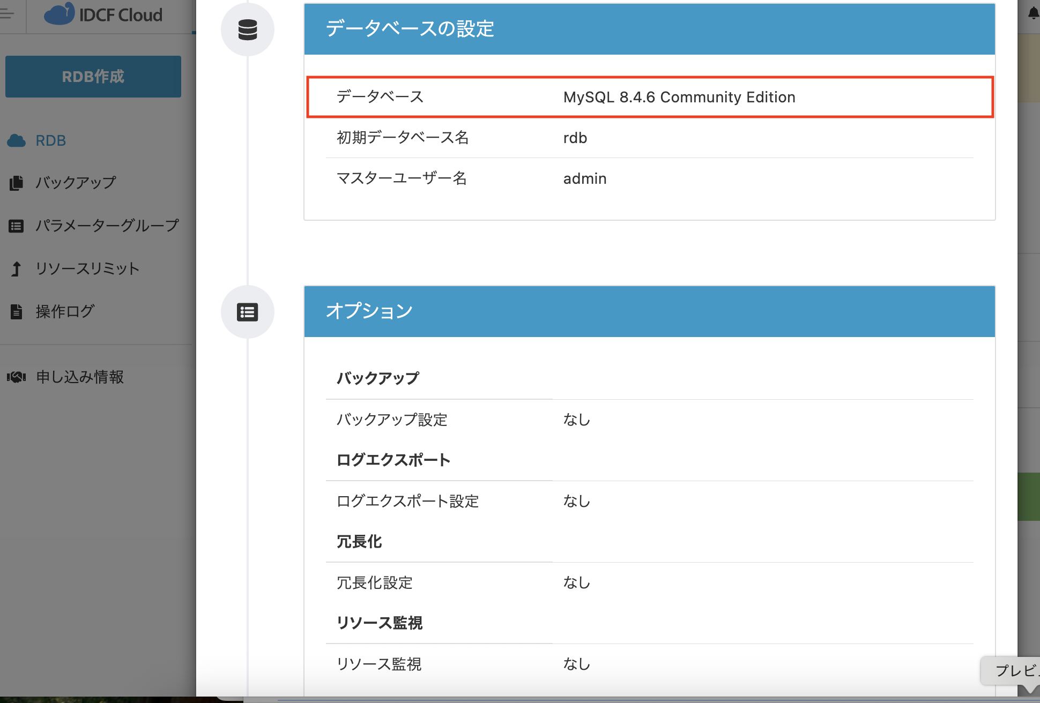Click the database stack step icon
Screen dimensions: 1040x703
click(248, 29)
